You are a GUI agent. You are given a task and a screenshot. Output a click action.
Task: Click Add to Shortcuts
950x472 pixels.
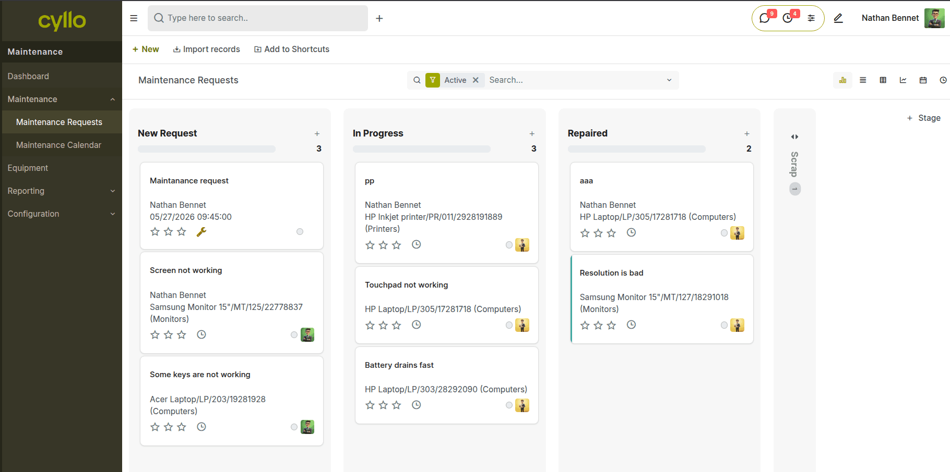coord(292,49)
